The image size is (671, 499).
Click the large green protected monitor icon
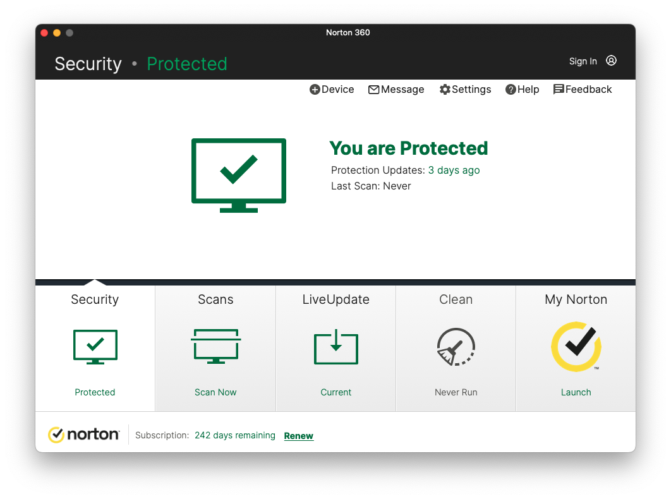[239, 175]
